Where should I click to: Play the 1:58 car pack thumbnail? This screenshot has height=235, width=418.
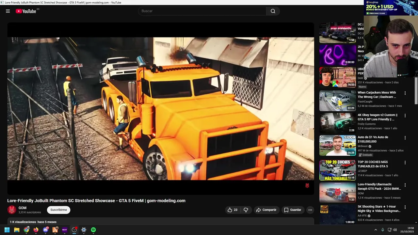pyautogui.click(x=337, y=33)
